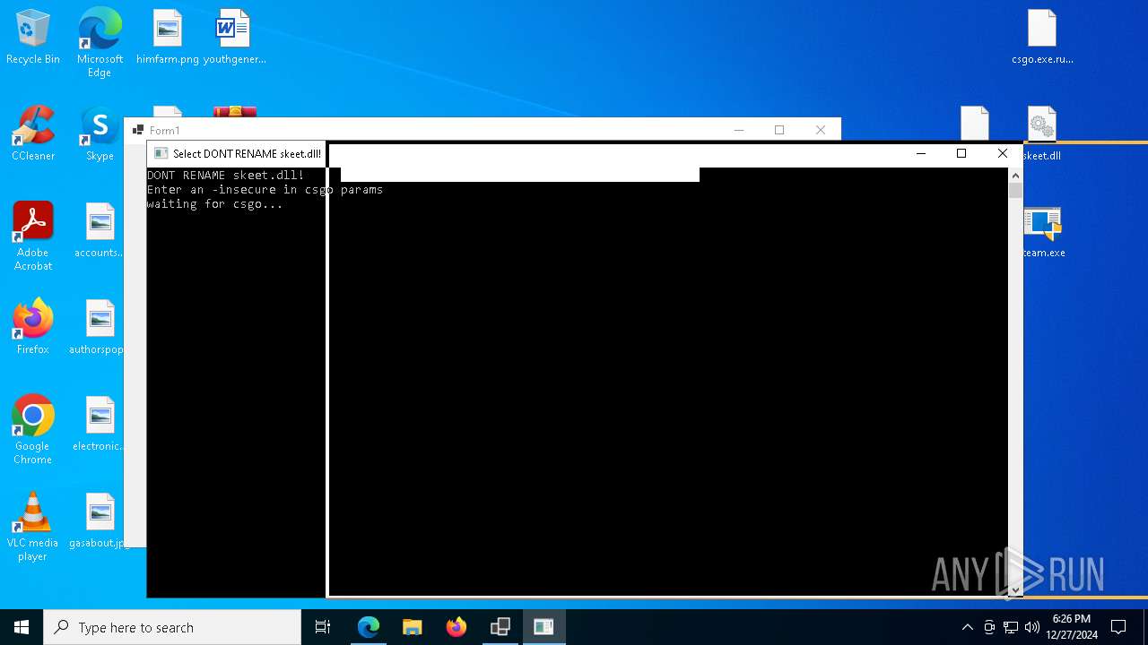Click the "-insecure in csgo params" line
Viewport: 1148px width, 645px height.
tap(298, 190)
